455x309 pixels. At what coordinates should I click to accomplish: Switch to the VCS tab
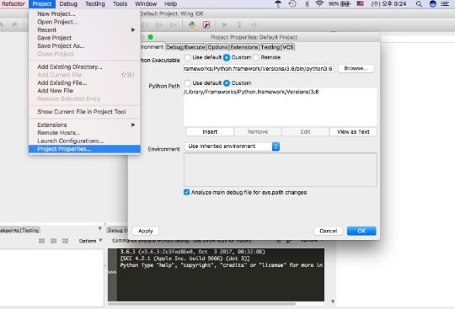288,47
